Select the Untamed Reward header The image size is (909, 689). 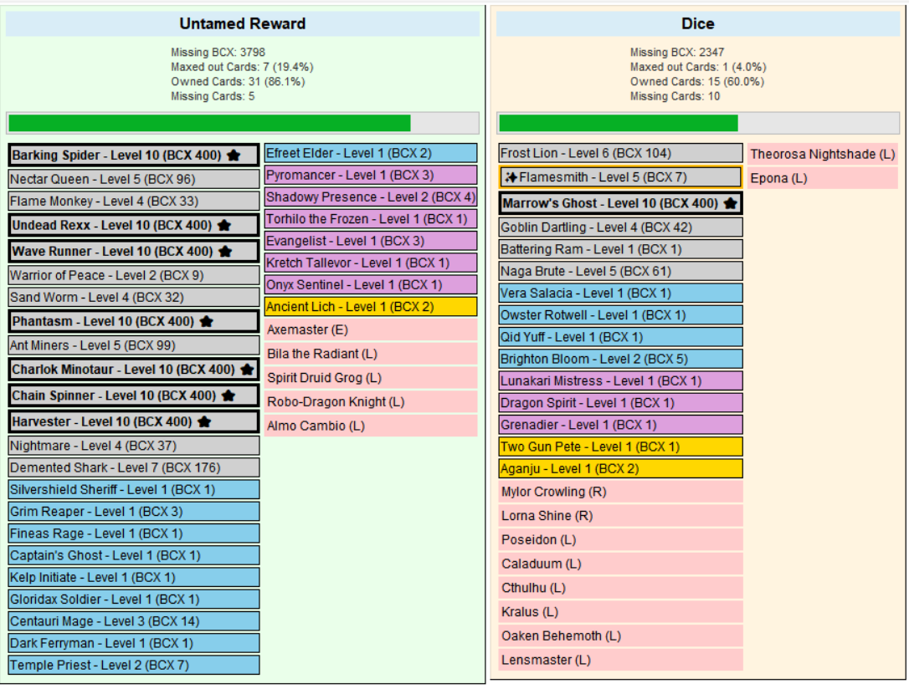point(243,23)
